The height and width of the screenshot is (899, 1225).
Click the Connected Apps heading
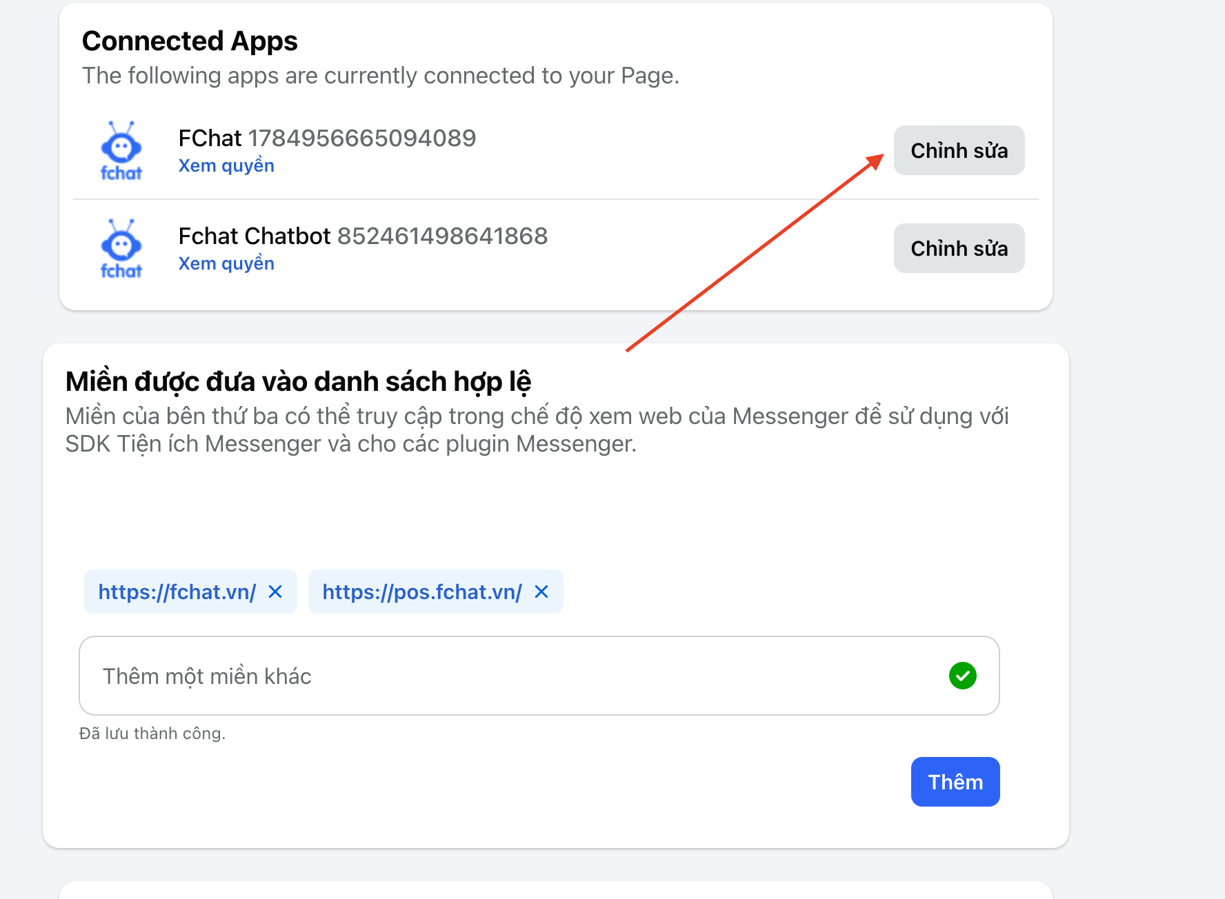pyautogui.click(x=190, y=41)
